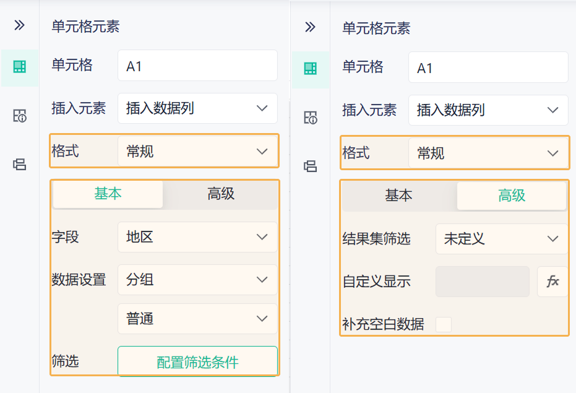The image size is (576, 393).
Task: Switch to unselected 基本 tab above 结果集筛选
Action: [x=398, y=196]
